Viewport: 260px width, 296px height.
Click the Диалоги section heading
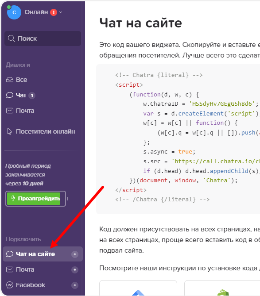[x=18, y=65]
